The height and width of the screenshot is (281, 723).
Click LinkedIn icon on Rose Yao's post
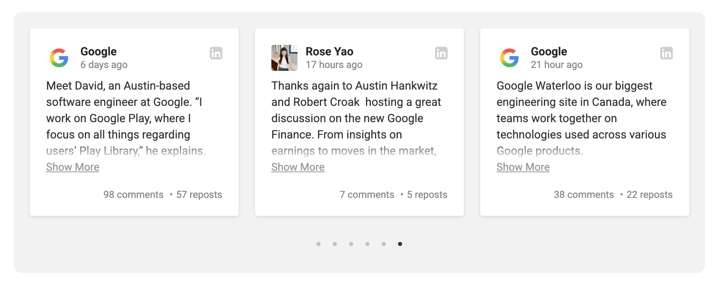[x=441, y=53]
